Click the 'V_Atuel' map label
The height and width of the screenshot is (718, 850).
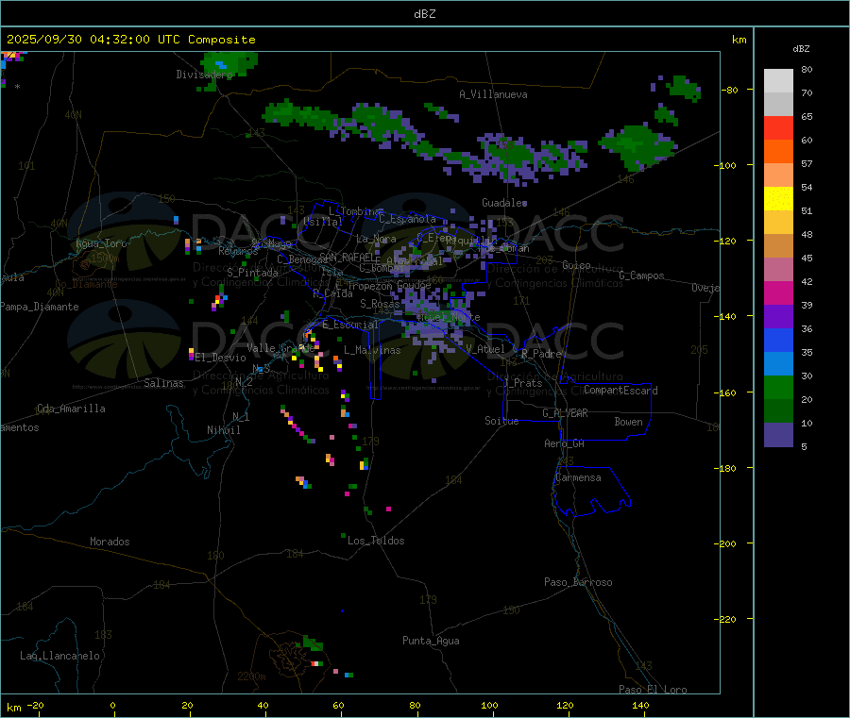coord(485,349)
